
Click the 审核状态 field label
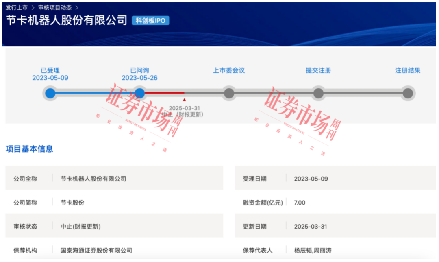point(25,227)
